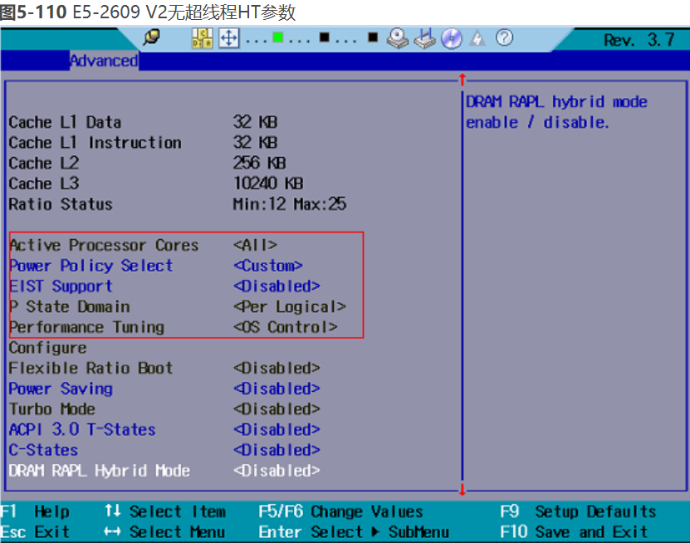The width and height of the screenshot is (690, 543).
Task: Click the power lightning triangle icon
Action: [478, 37]
